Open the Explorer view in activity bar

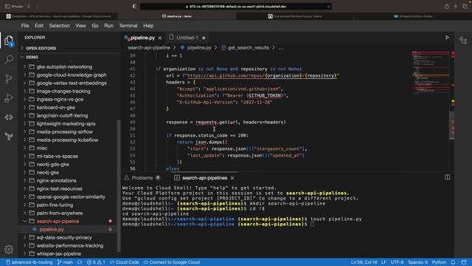pos(9,41)
